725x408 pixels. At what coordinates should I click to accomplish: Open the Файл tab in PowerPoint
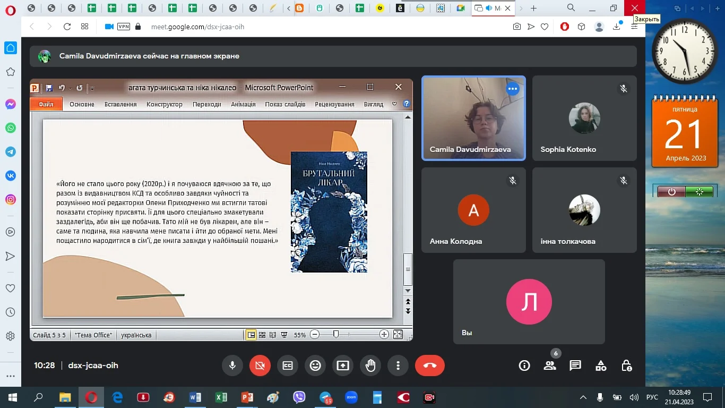[46, 104]
